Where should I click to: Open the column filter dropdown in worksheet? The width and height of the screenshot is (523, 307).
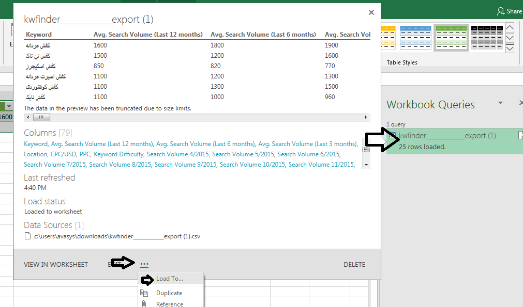coord(9,106)
